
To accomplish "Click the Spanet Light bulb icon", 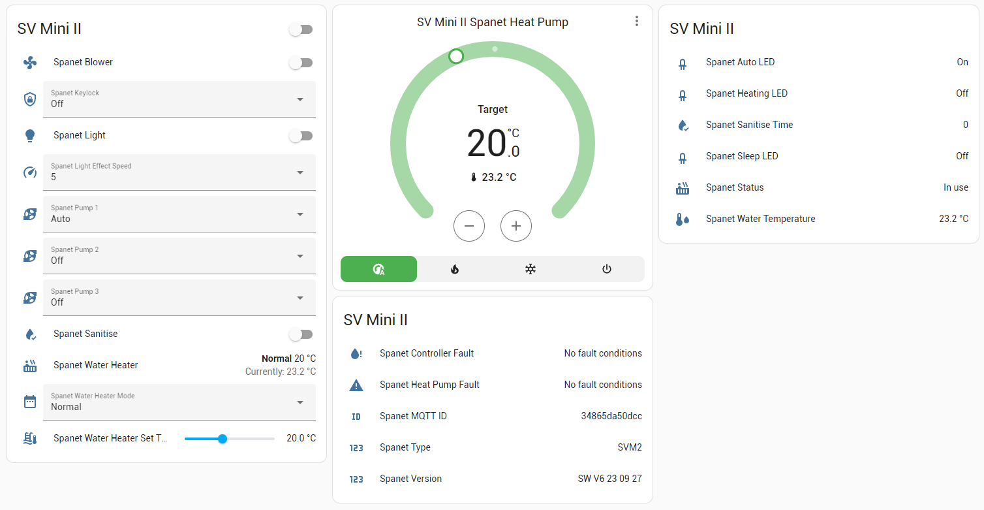I will tap(29, 135).
